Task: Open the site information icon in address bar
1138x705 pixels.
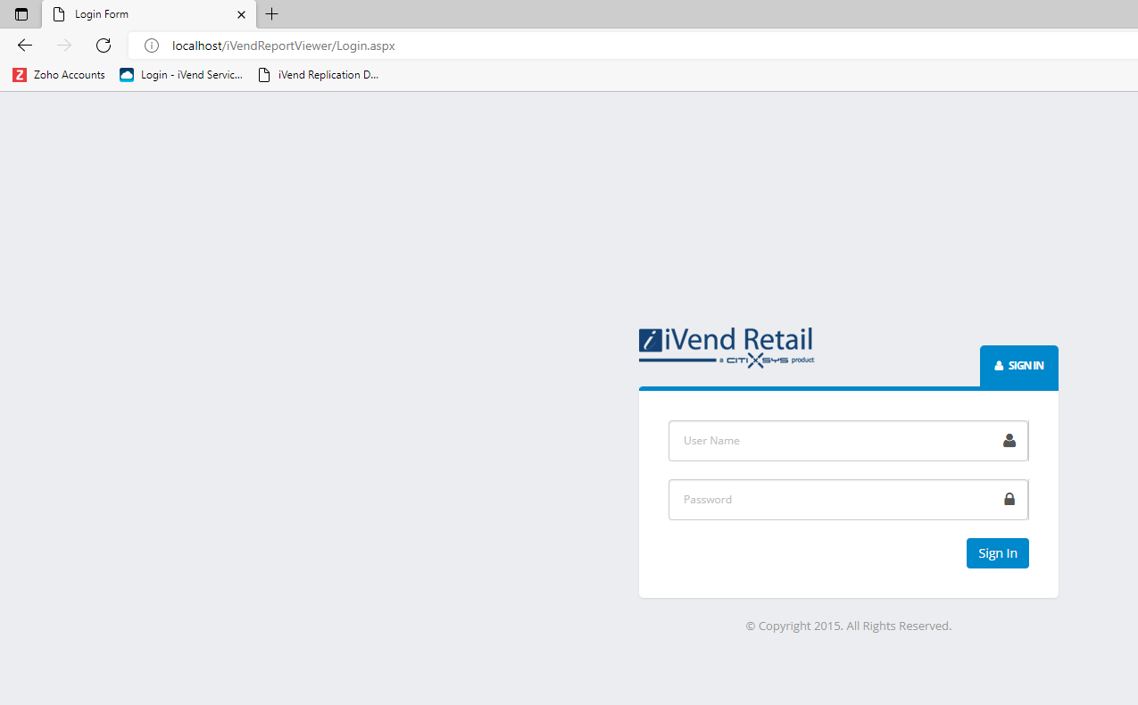Action: pos(152,46)
